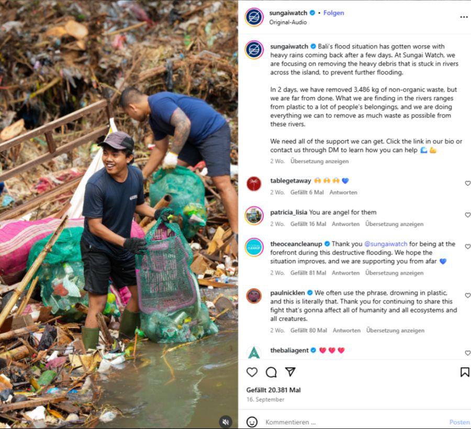Open theoceancleanup avatar
The width and height of the screenshot is (471, 429).
point(254,247)
